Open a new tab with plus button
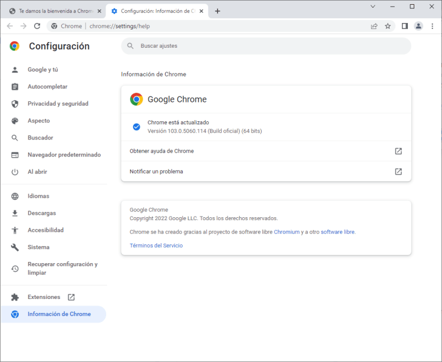 pyautogui.click(x=217, y=11)
